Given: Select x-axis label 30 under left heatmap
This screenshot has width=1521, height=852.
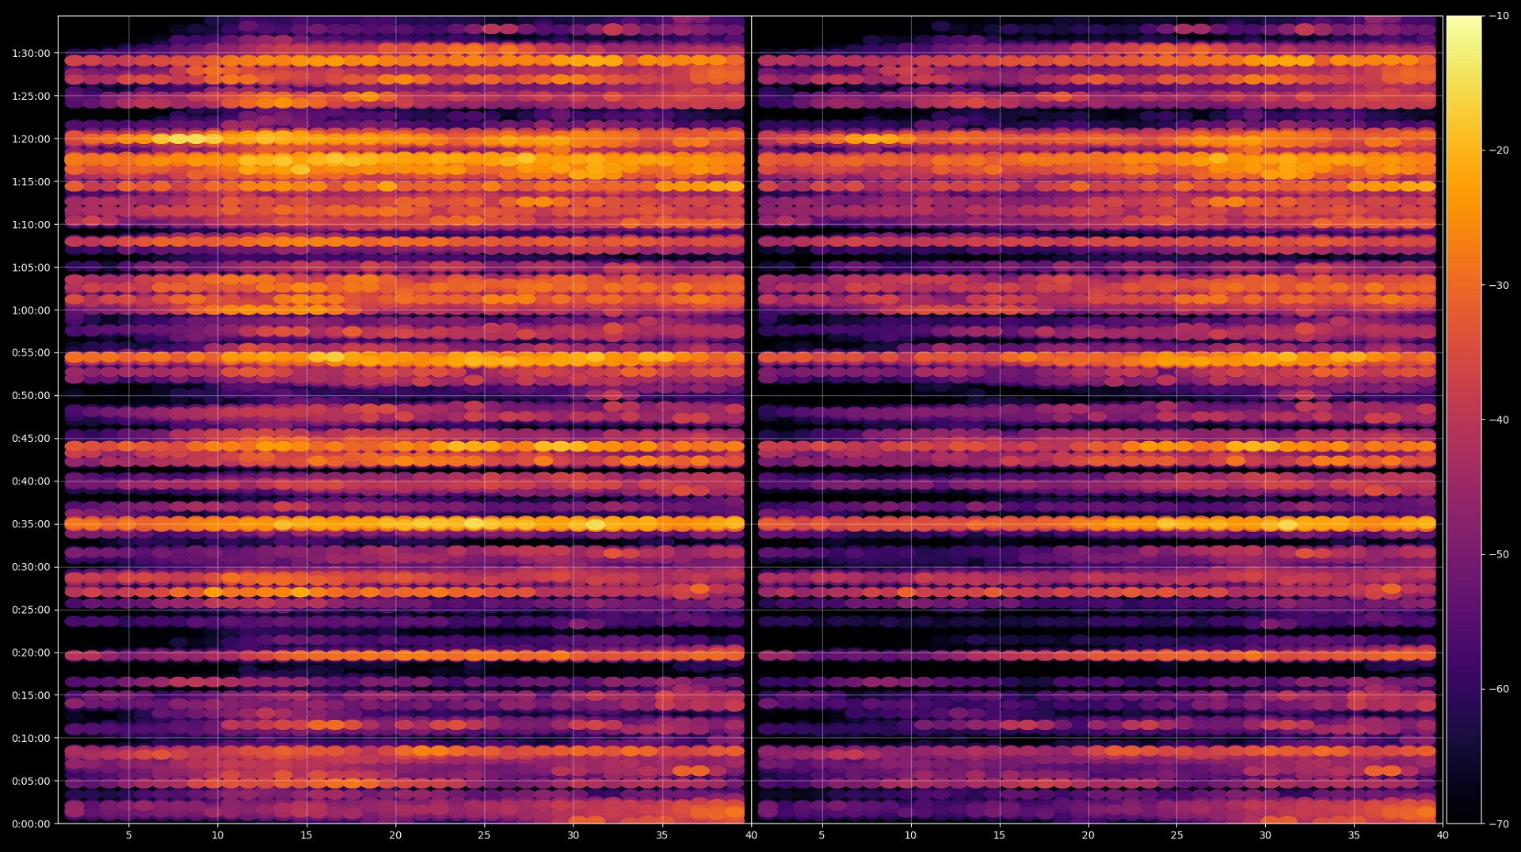Looking at the screenshot, I should [574, 835].
